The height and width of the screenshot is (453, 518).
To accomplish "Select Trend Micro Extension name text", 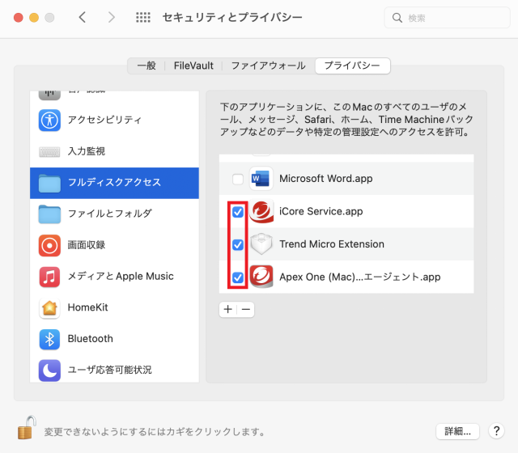I will click(x=332, y=244).
